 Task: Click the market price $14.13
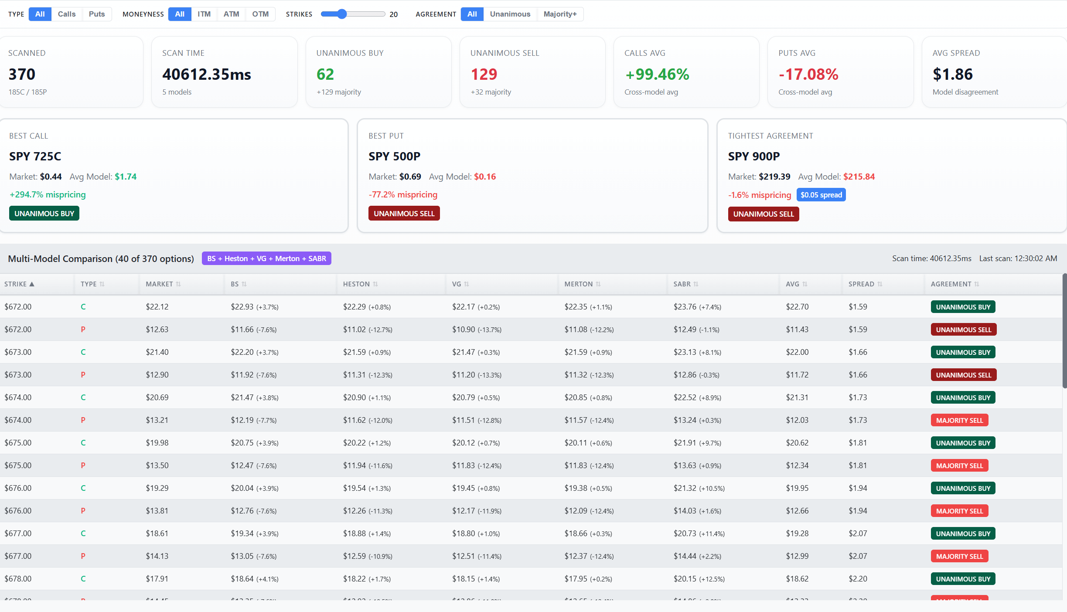[x=157, y=556]
